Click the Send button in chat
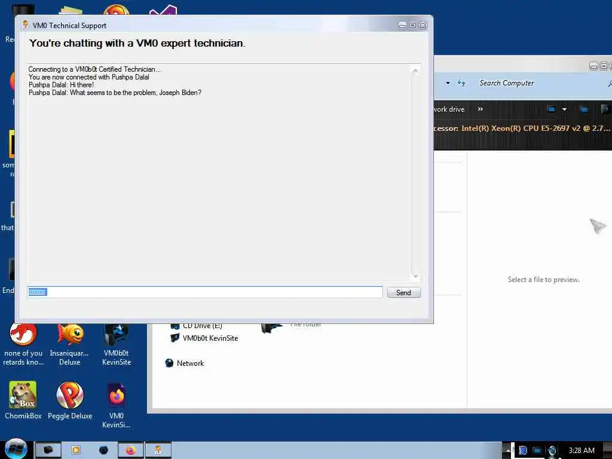The width and height of the screenshot is (612, 459). [x=403, y=292]
